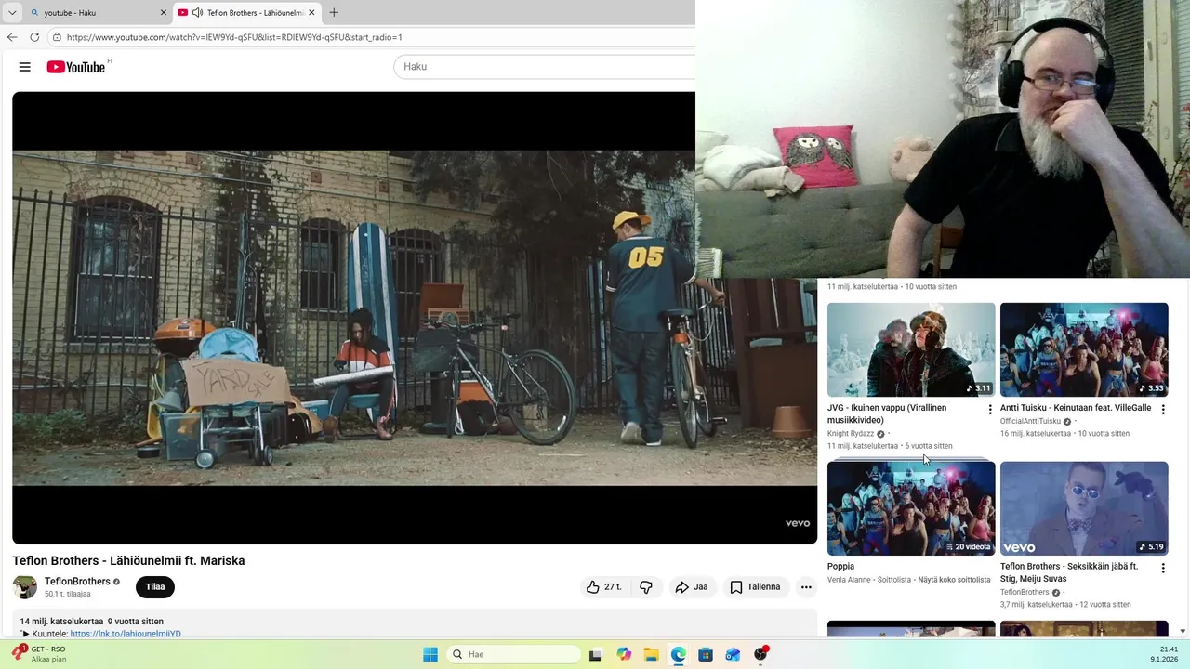1190x669 pixels.
Task: Open the GET - RSO widget on taskbar
Action: pos(39,654)
